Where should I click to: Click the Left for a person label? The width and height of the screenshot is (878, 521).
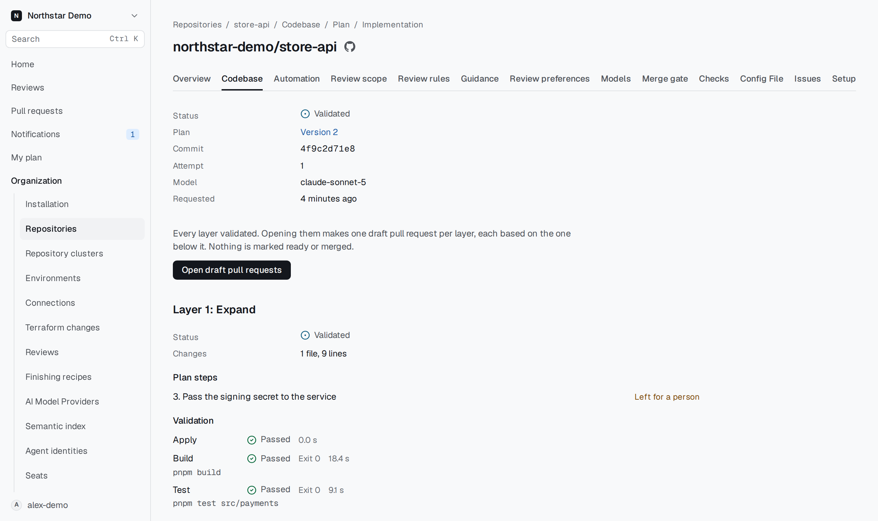coord(667,397)
